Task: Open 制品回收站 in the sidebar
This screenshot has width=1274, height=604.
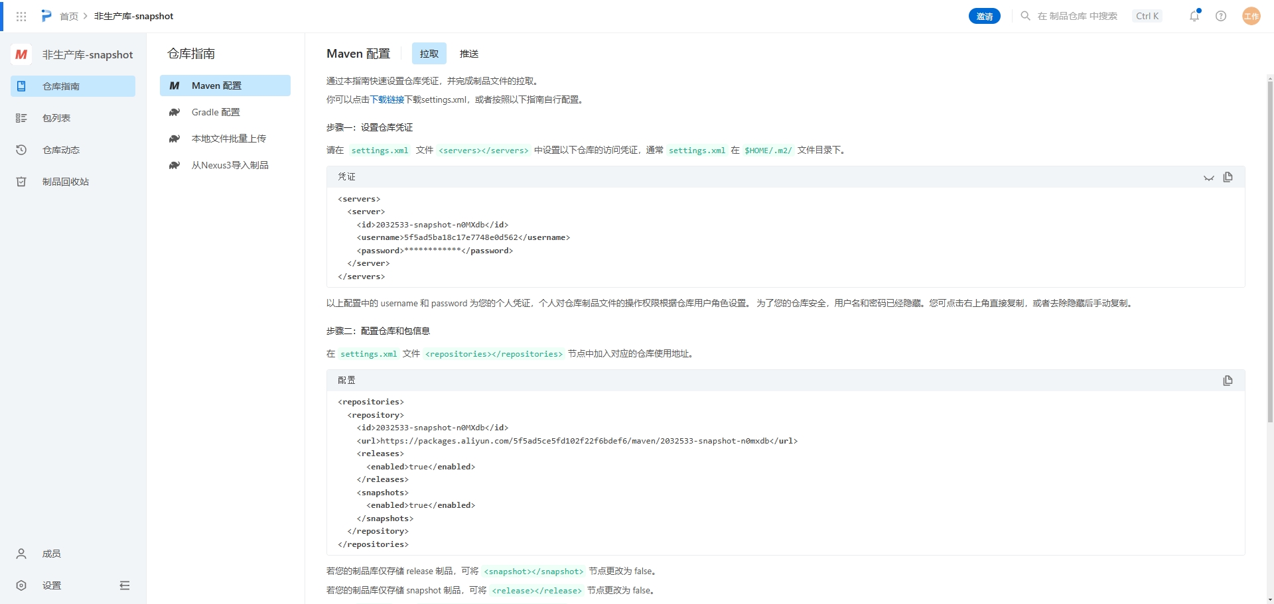Action: pyautogui.click(x=73, y=182)
